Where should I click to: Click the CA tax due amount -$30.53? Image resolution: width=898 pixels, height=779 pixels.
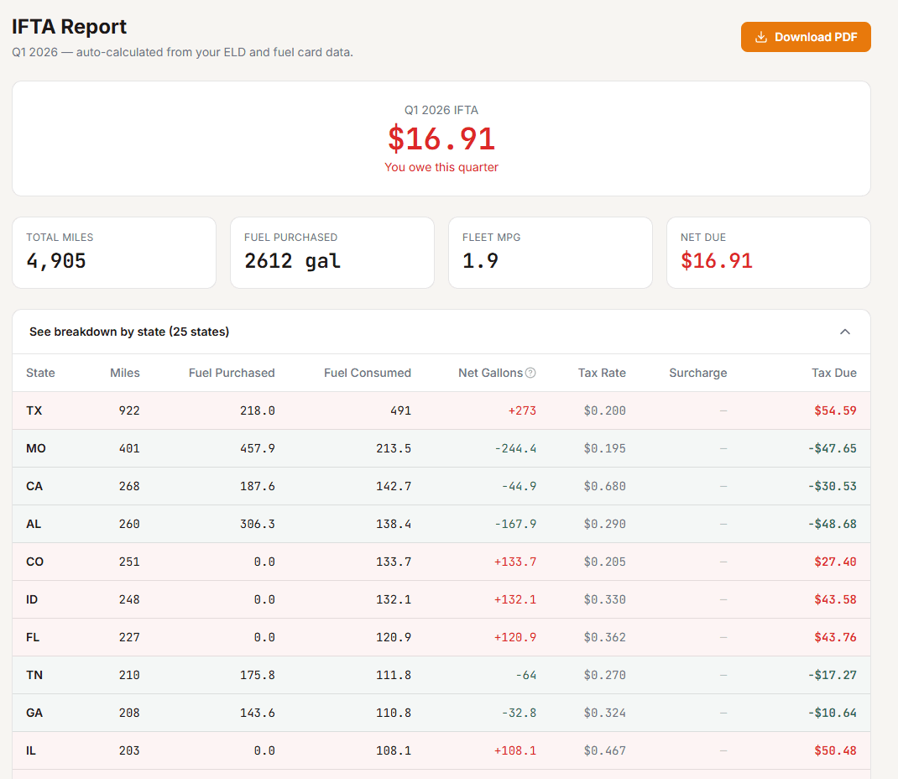point(833,486)
